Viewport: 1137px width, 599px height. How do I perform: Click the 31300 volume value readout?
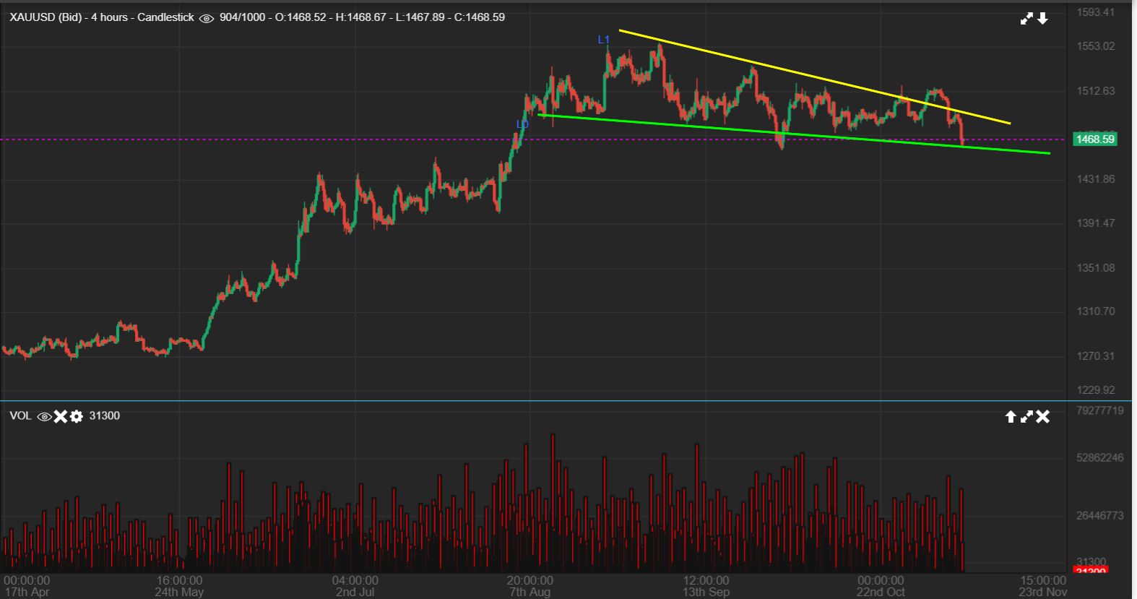(x=104, y=416)
